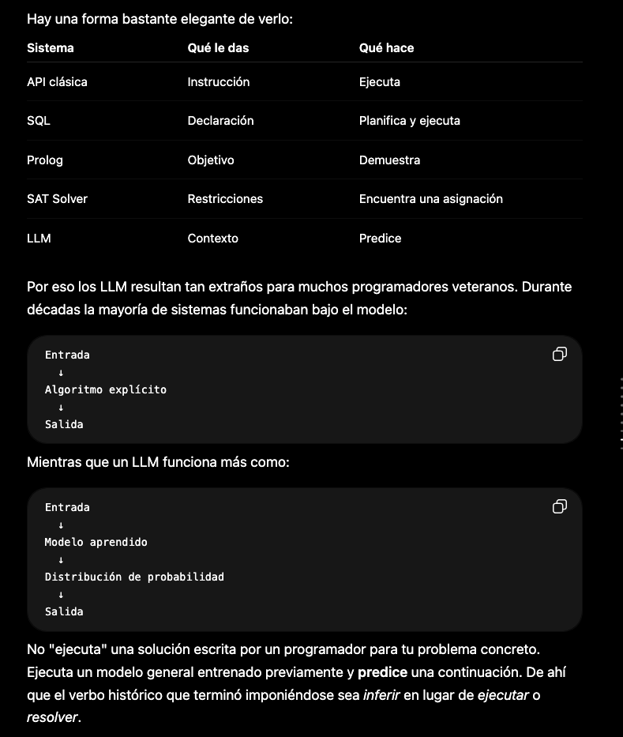This screenshot has height=737, width=623.
Task: Click the 'Predice' table cell
Action: (x=380, y=239)
